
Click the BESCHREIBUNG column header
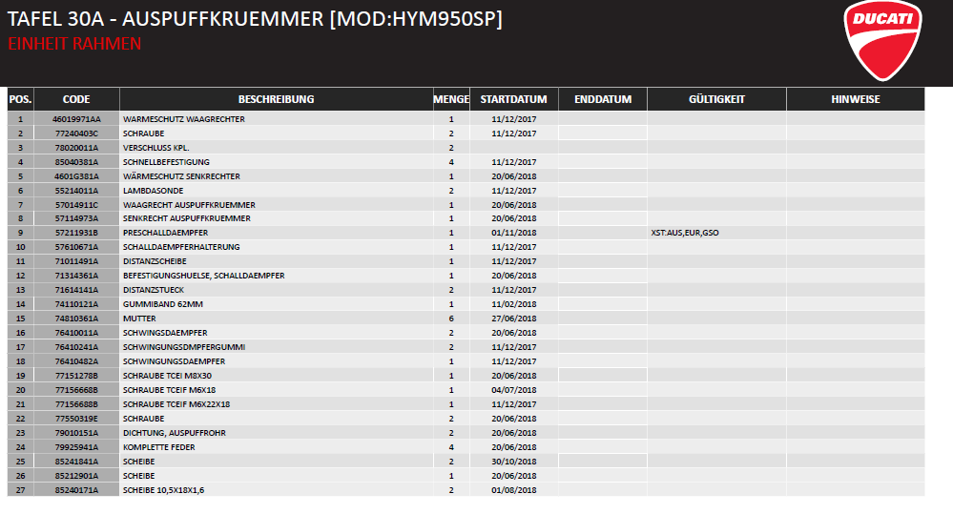pyautogui.click(x=276, y=99)
